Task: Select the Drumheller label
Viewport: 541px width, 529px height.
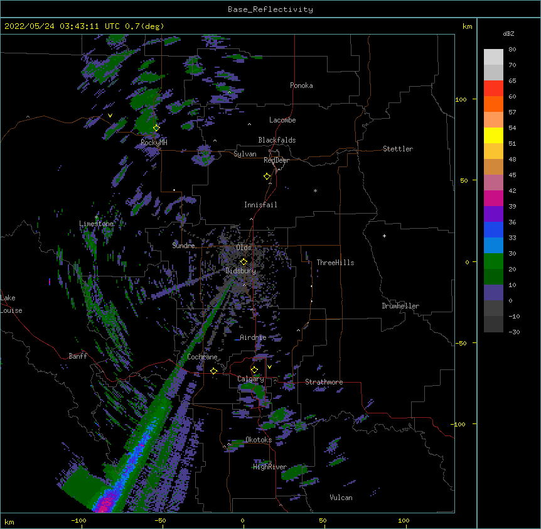Action: [x=400, y=306]
